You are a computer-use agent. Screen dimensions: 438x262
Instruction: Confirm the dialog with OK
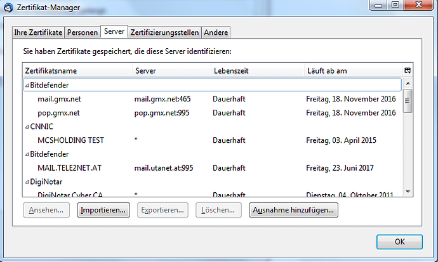pos(399,242)
